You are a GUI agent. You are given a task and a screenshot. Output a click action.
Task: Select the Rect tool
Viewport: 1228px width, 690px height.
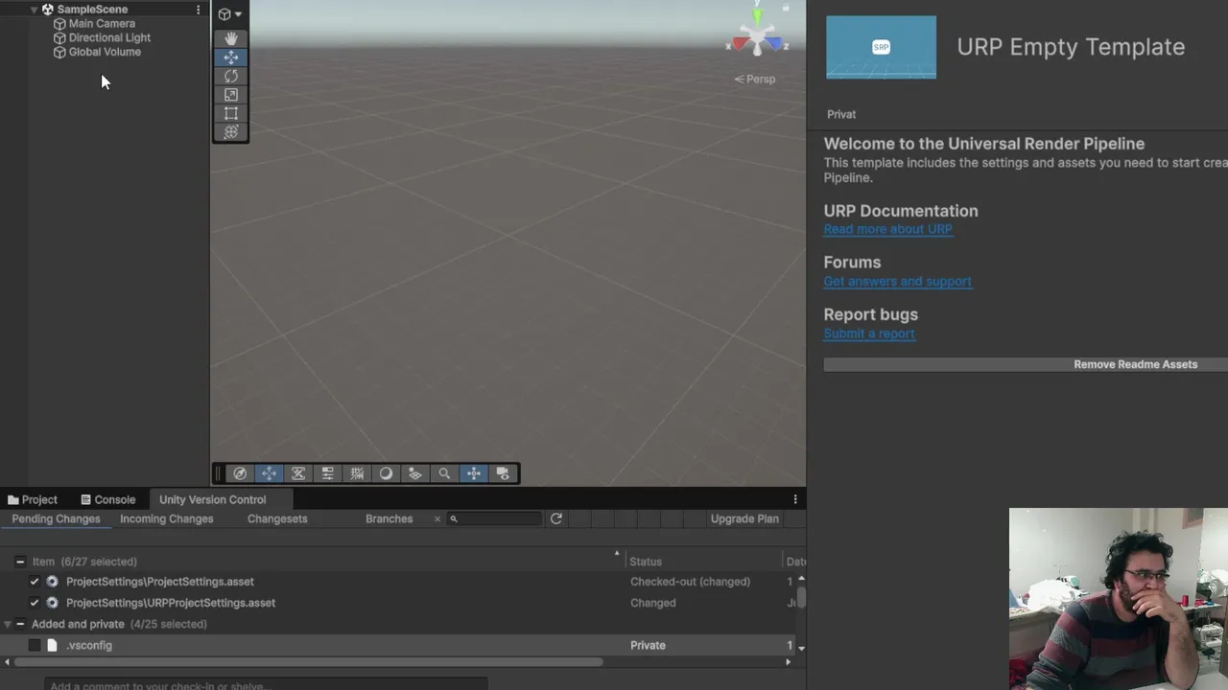(x=230, y=113)
